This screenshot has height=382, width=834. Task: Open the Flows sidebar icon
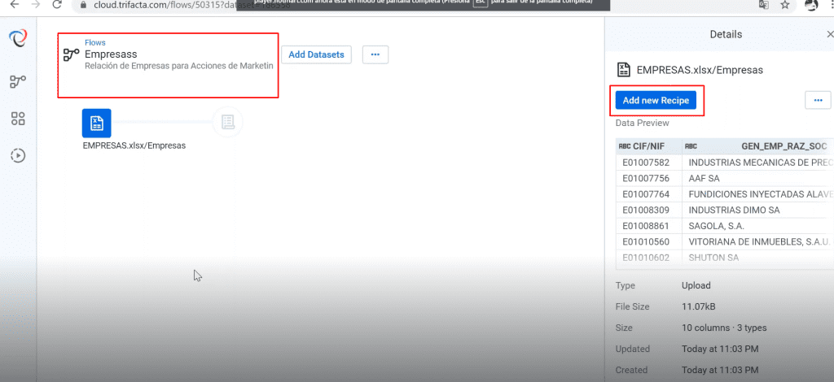coord(18,82)
